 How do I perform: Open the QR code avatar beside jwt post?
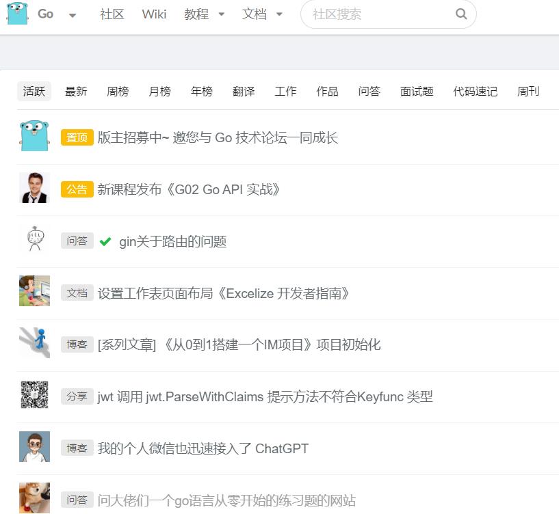[x=34, y=394]
